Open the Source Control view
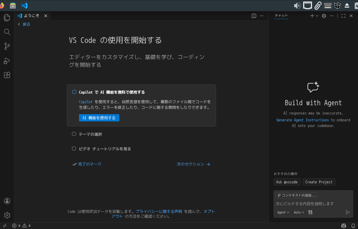This screenshot has height=229, width=358. click(7, 46)
